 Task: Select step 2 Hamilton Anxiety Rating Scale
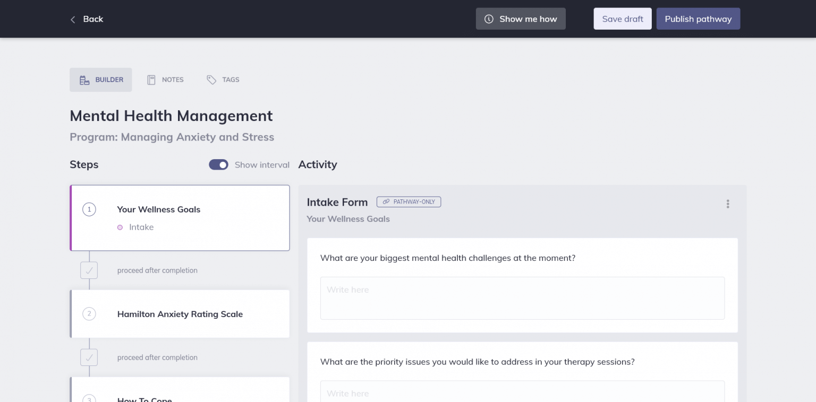pyautogui.click(x=180, y=313)
